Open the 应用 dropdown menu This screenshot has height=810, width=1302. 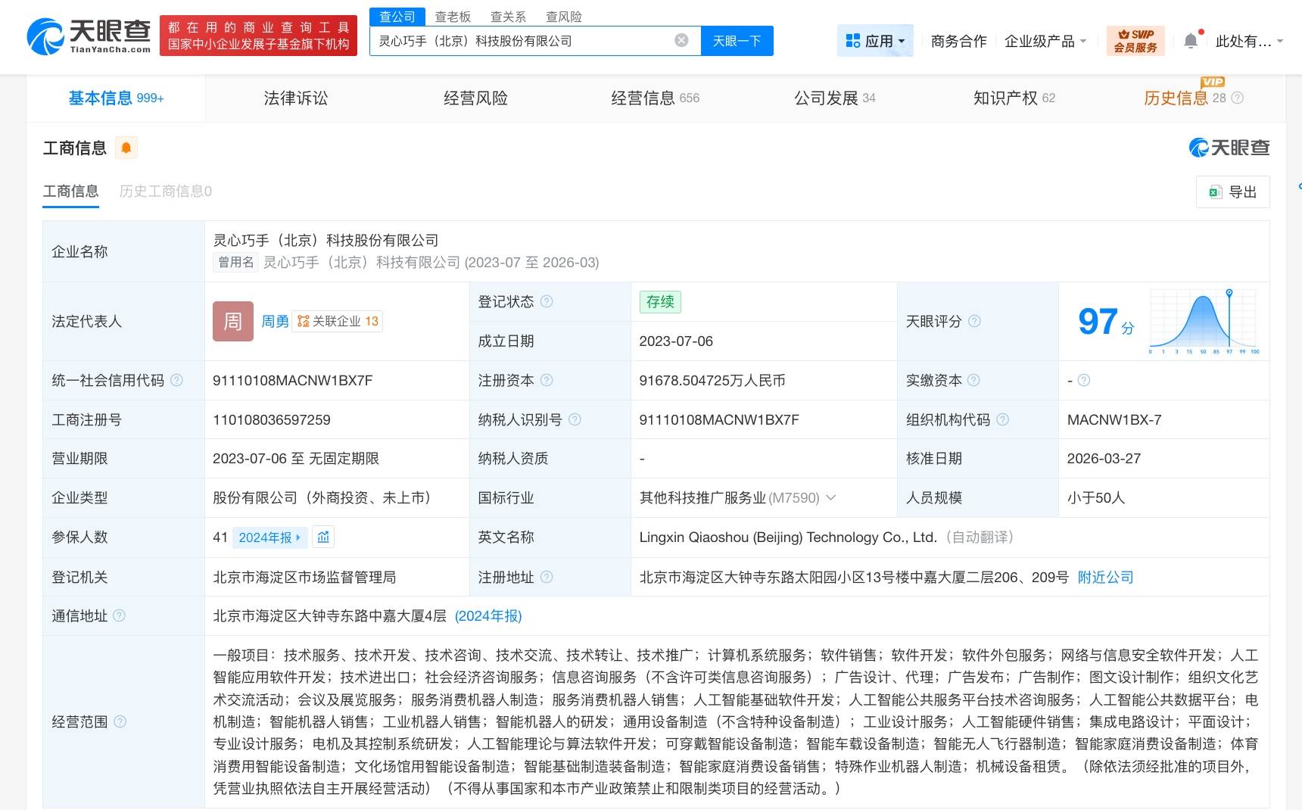[876, 41]
